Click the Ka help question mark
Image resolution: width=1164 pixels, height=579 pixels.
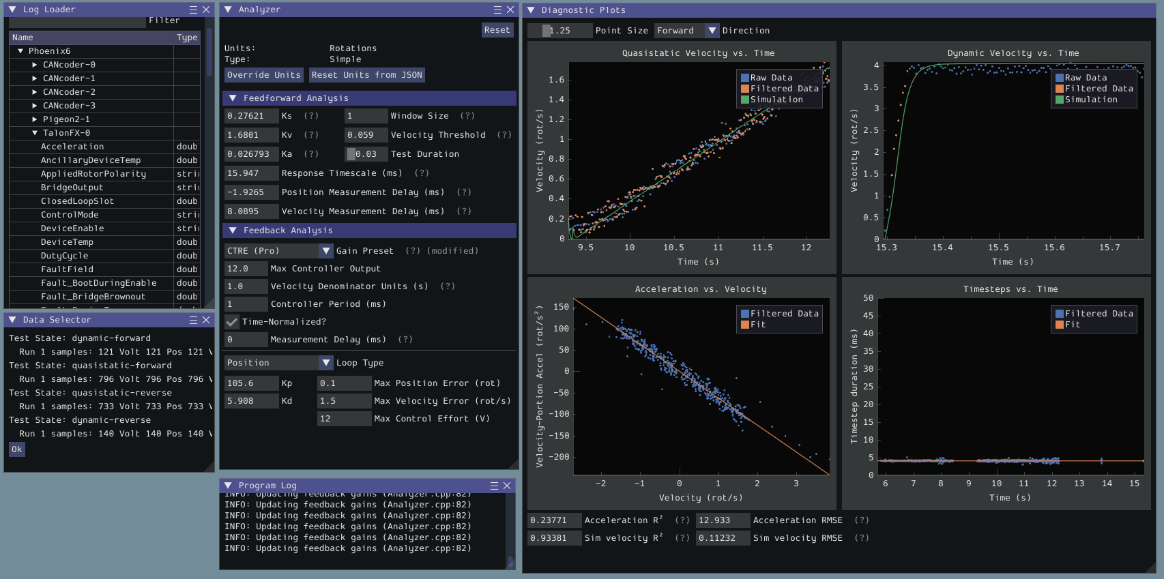tap(311, 154)
